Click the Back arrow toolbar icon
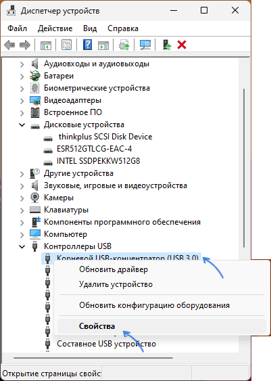 [9, 45]
